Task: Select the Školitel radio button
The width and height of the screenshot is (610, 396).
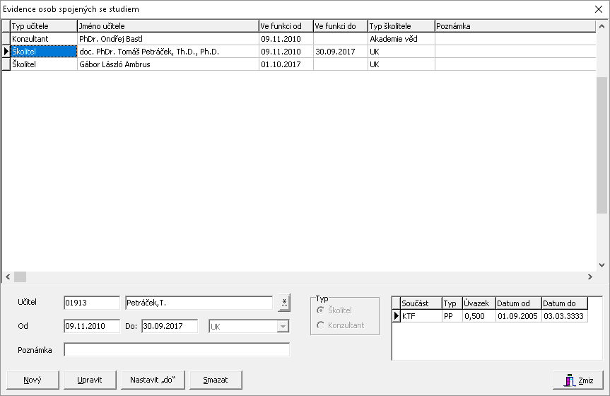Action: [x=322, y=310]
